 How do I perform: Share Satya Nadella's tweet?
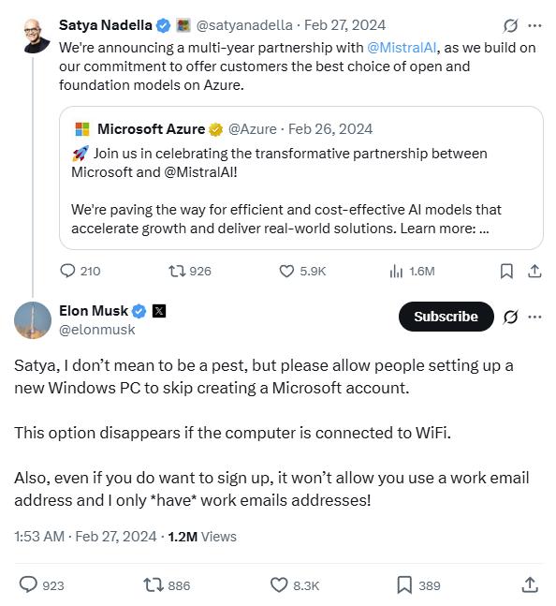(x=534, y=271)
